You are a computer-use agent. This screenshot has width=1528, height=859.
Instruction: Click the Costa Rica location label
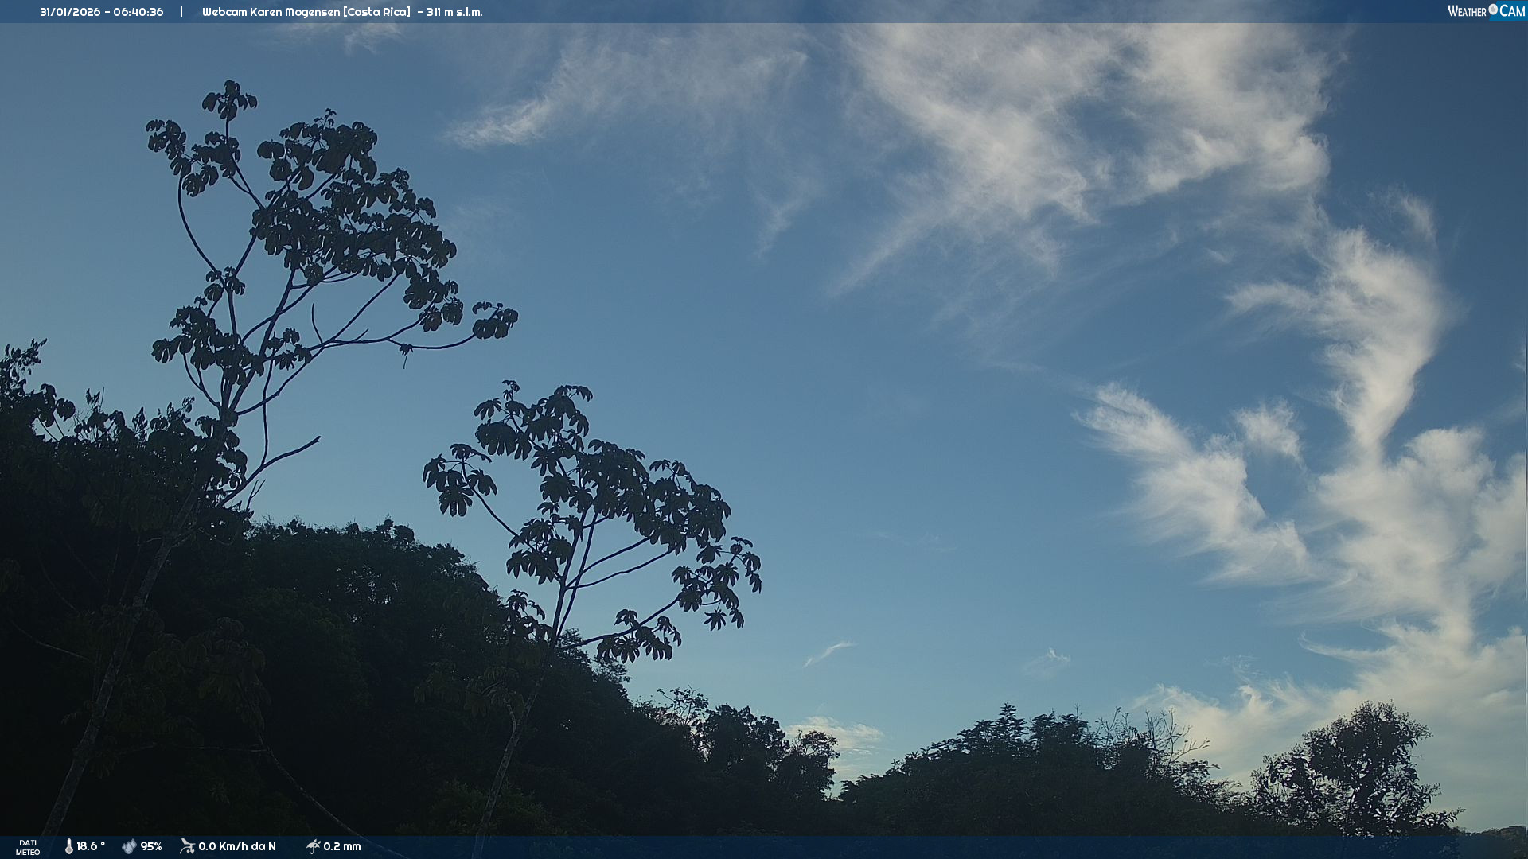tap(376, 12)
